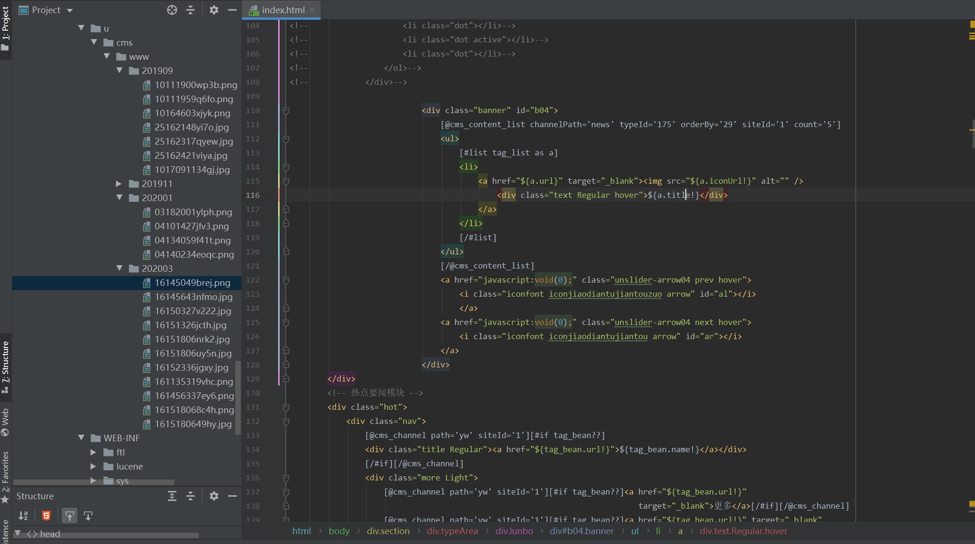Click div#b04.banner in the breadcrumb bar
The height and width of the screenshot is (544, 975).
[x=581, y=531]
